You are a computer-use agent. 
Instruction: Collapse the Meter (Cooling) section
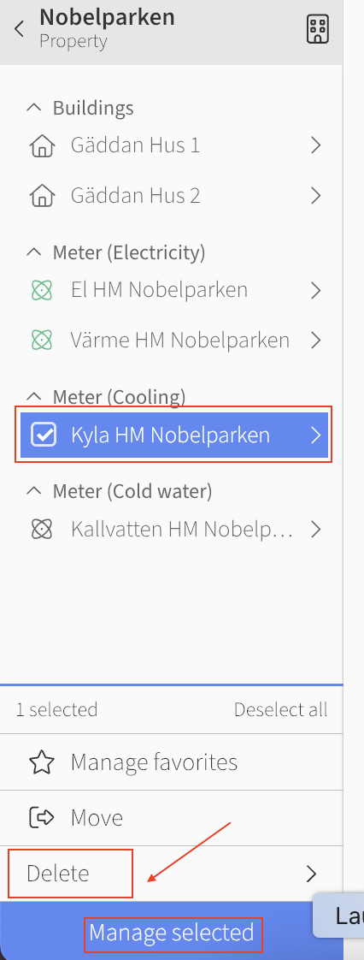(x=34, y=397)
